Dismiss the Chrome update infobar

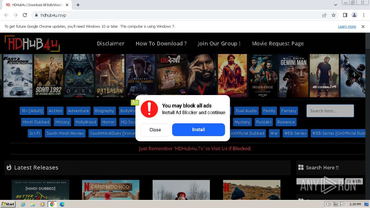363,26
